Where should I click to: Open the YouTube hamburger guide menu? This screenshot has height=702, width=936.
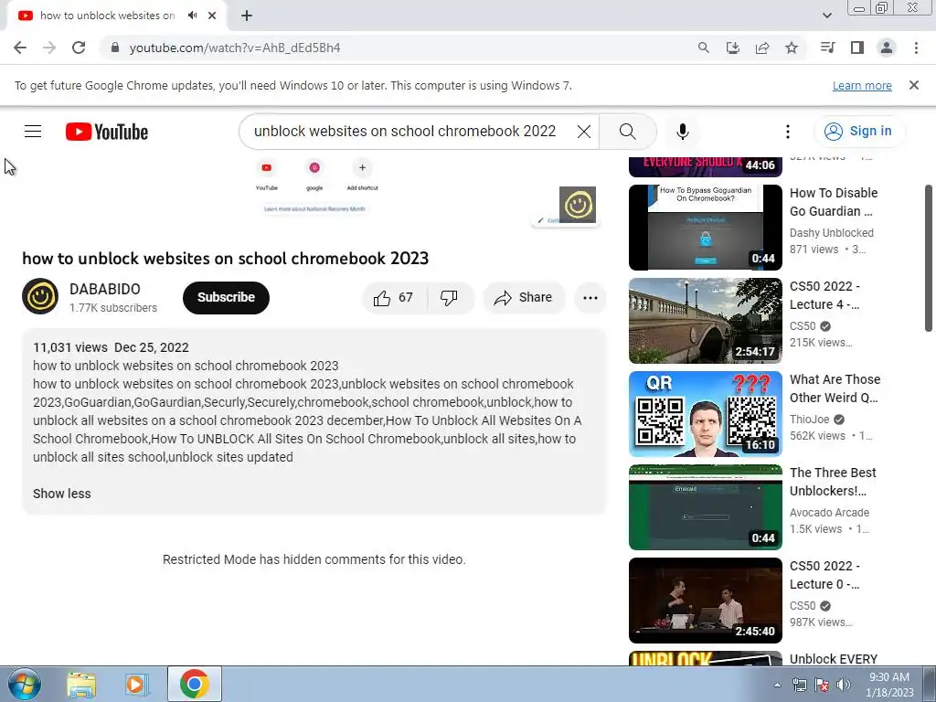[x=33, y=132]
